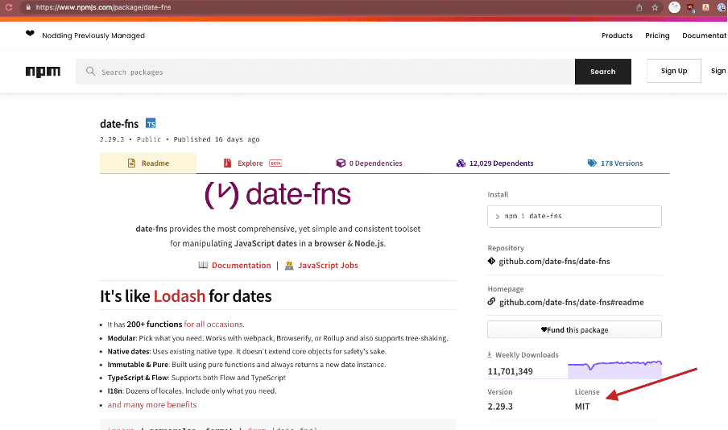
Task: View the 12,029 Dependents tab
Action: (x=494, y=163)
